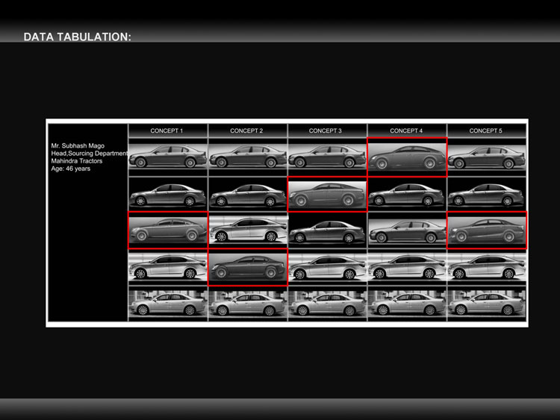Click the CONCEPT 1 column header
The width and height of the screenshot is (560, 420).
(167, 131)
